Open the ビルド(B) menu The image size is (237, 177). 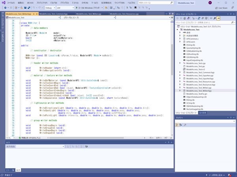tap(53, 2)
